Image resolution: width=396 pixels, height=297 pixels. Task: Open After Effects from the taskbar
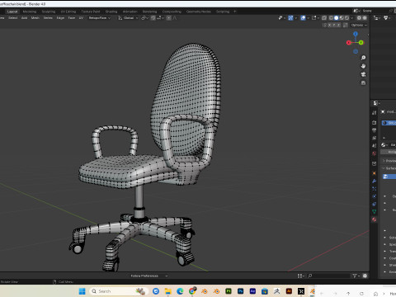click(252, 291)
